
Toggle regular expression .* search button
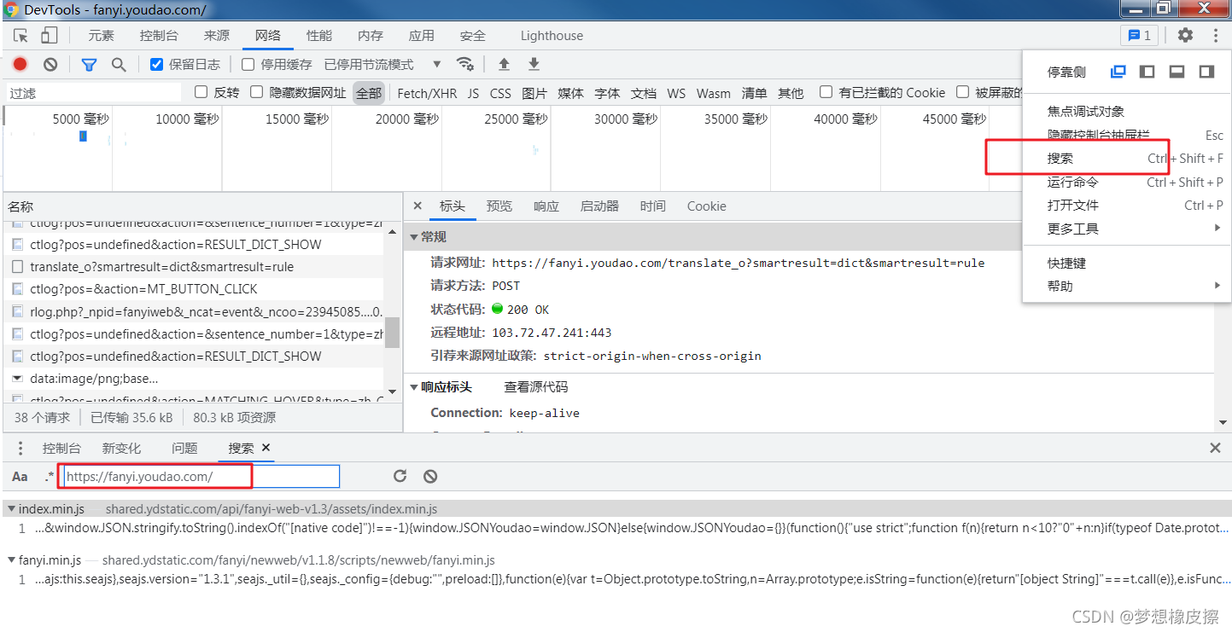coord(49,477)
